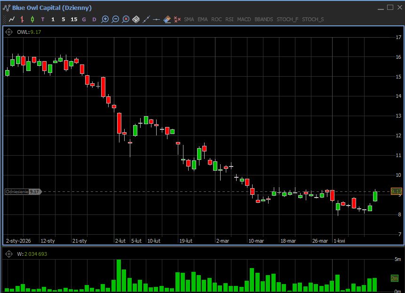
Task: Switch to the 15-minute interval
Action: pos(74,19)
